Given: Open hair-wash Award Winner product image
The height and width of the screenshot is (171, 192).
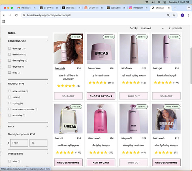Looking at the screenshot, I should coord(166,118).
